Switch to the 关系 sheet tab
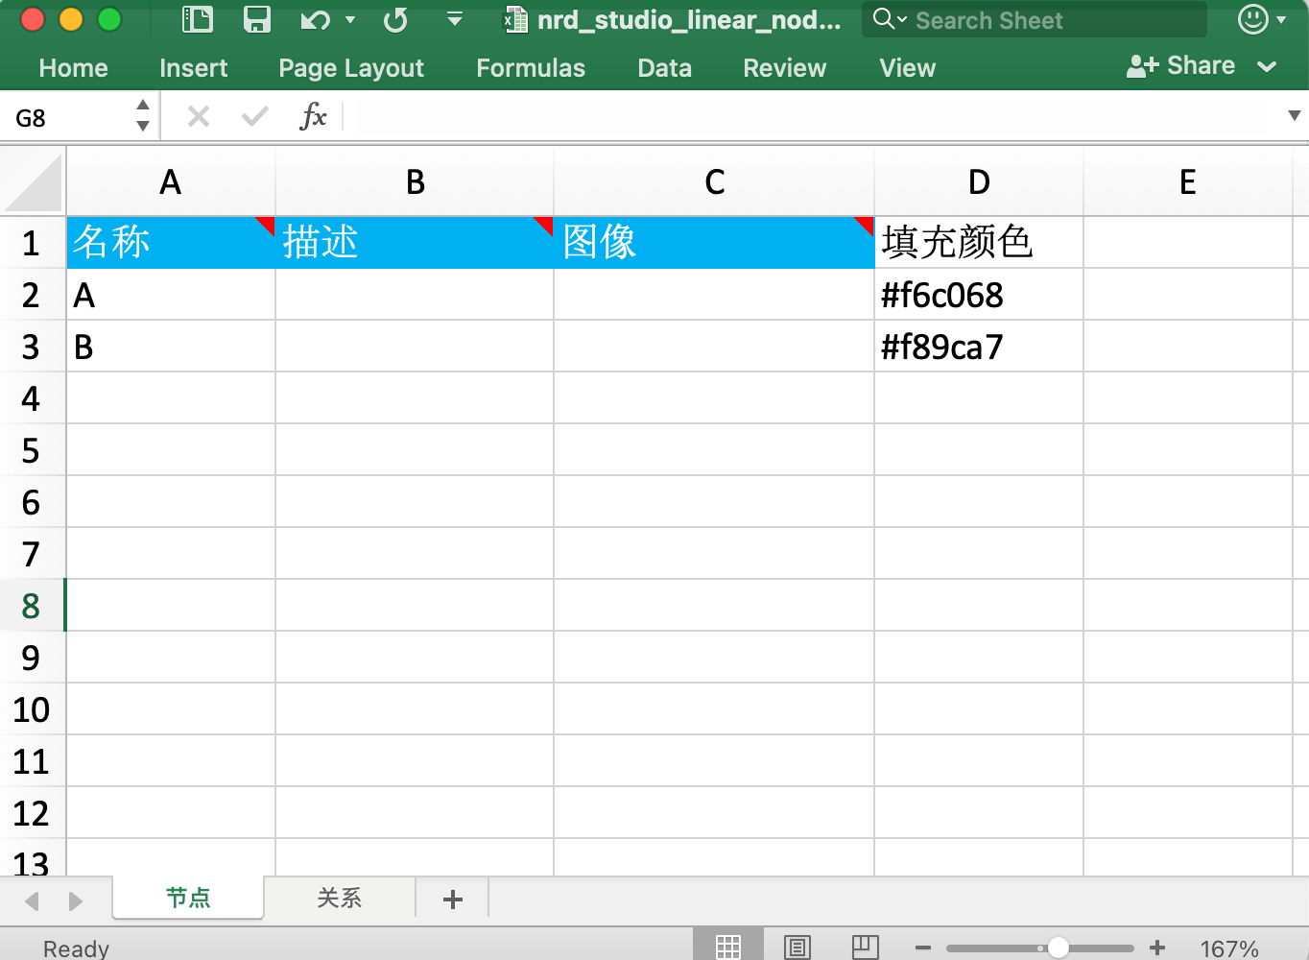The height and width of the screenshot is (960, 1309). pyautogui.click(x=340, y=899)
